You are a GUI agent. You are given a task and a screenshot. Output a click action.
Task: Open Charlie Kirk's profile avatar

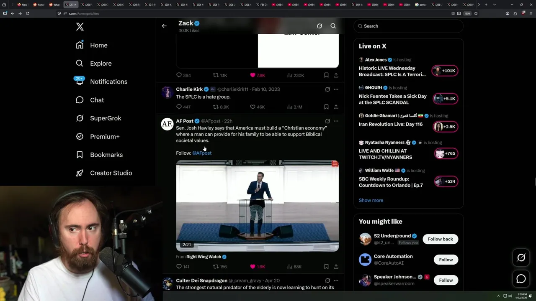tap(167, 92)
